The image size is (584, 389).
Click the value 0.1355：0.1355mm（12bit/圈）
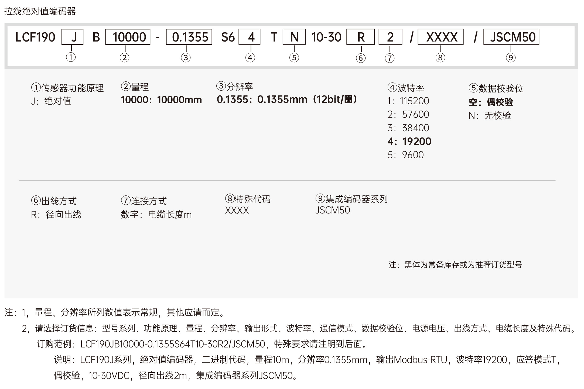[288, 99]
